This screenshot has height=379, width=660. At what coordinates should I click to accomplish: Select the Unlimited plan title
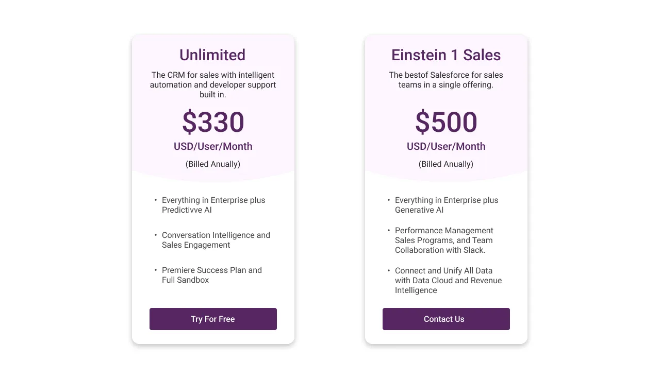212,55
